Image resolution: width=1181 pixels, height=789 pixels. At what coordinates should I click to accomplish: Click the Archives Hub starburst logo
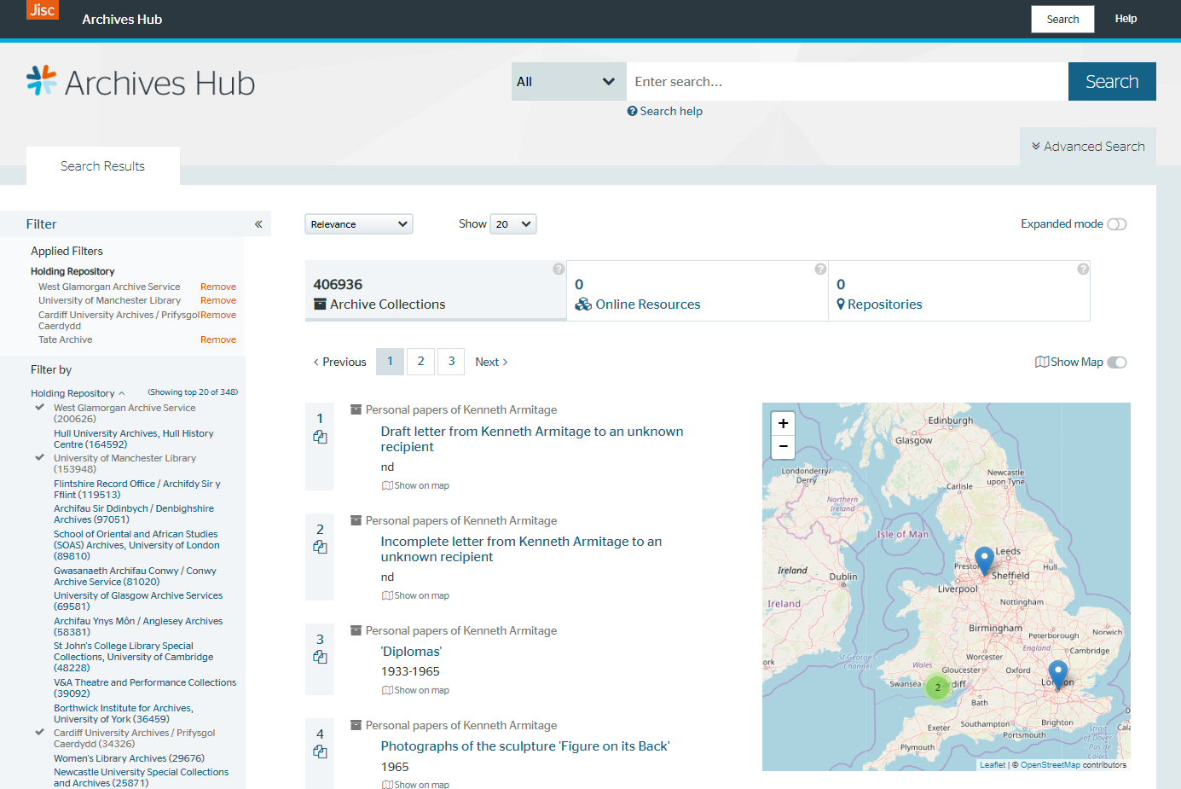(42, 80)
